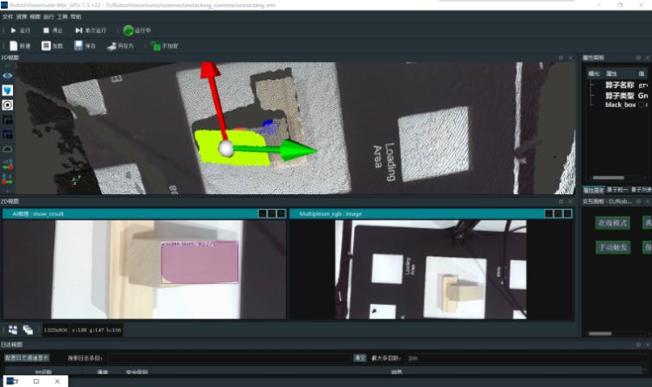Click the Single Run (单次运行) step icon
The width and height of the screenshot is (652, 387).
click(x=78, y=31)
